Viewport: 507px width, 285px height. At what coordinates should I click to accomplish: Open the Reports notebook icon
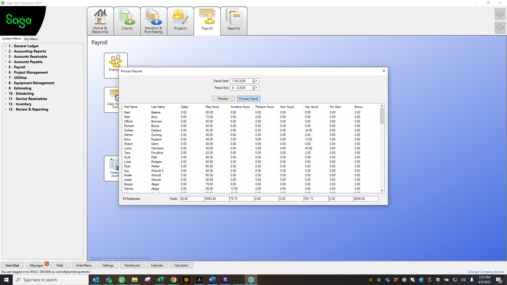click(x=234, y=21)
